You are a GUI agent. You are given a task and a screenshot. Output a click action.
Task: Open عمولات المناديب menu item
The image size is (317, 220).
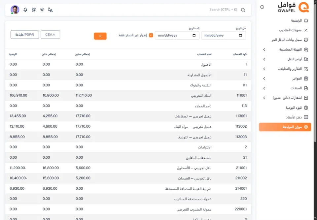pos(285,30)
